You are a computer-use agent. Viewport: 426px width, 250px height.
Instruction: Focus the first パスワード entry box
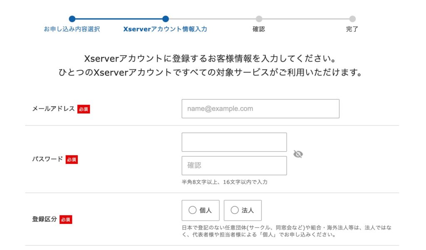pos(234,142)
